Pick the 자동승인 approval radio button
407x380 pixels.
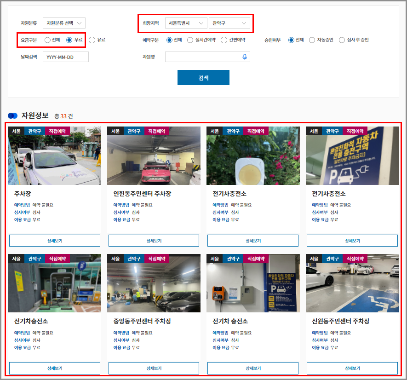(312, 40)
